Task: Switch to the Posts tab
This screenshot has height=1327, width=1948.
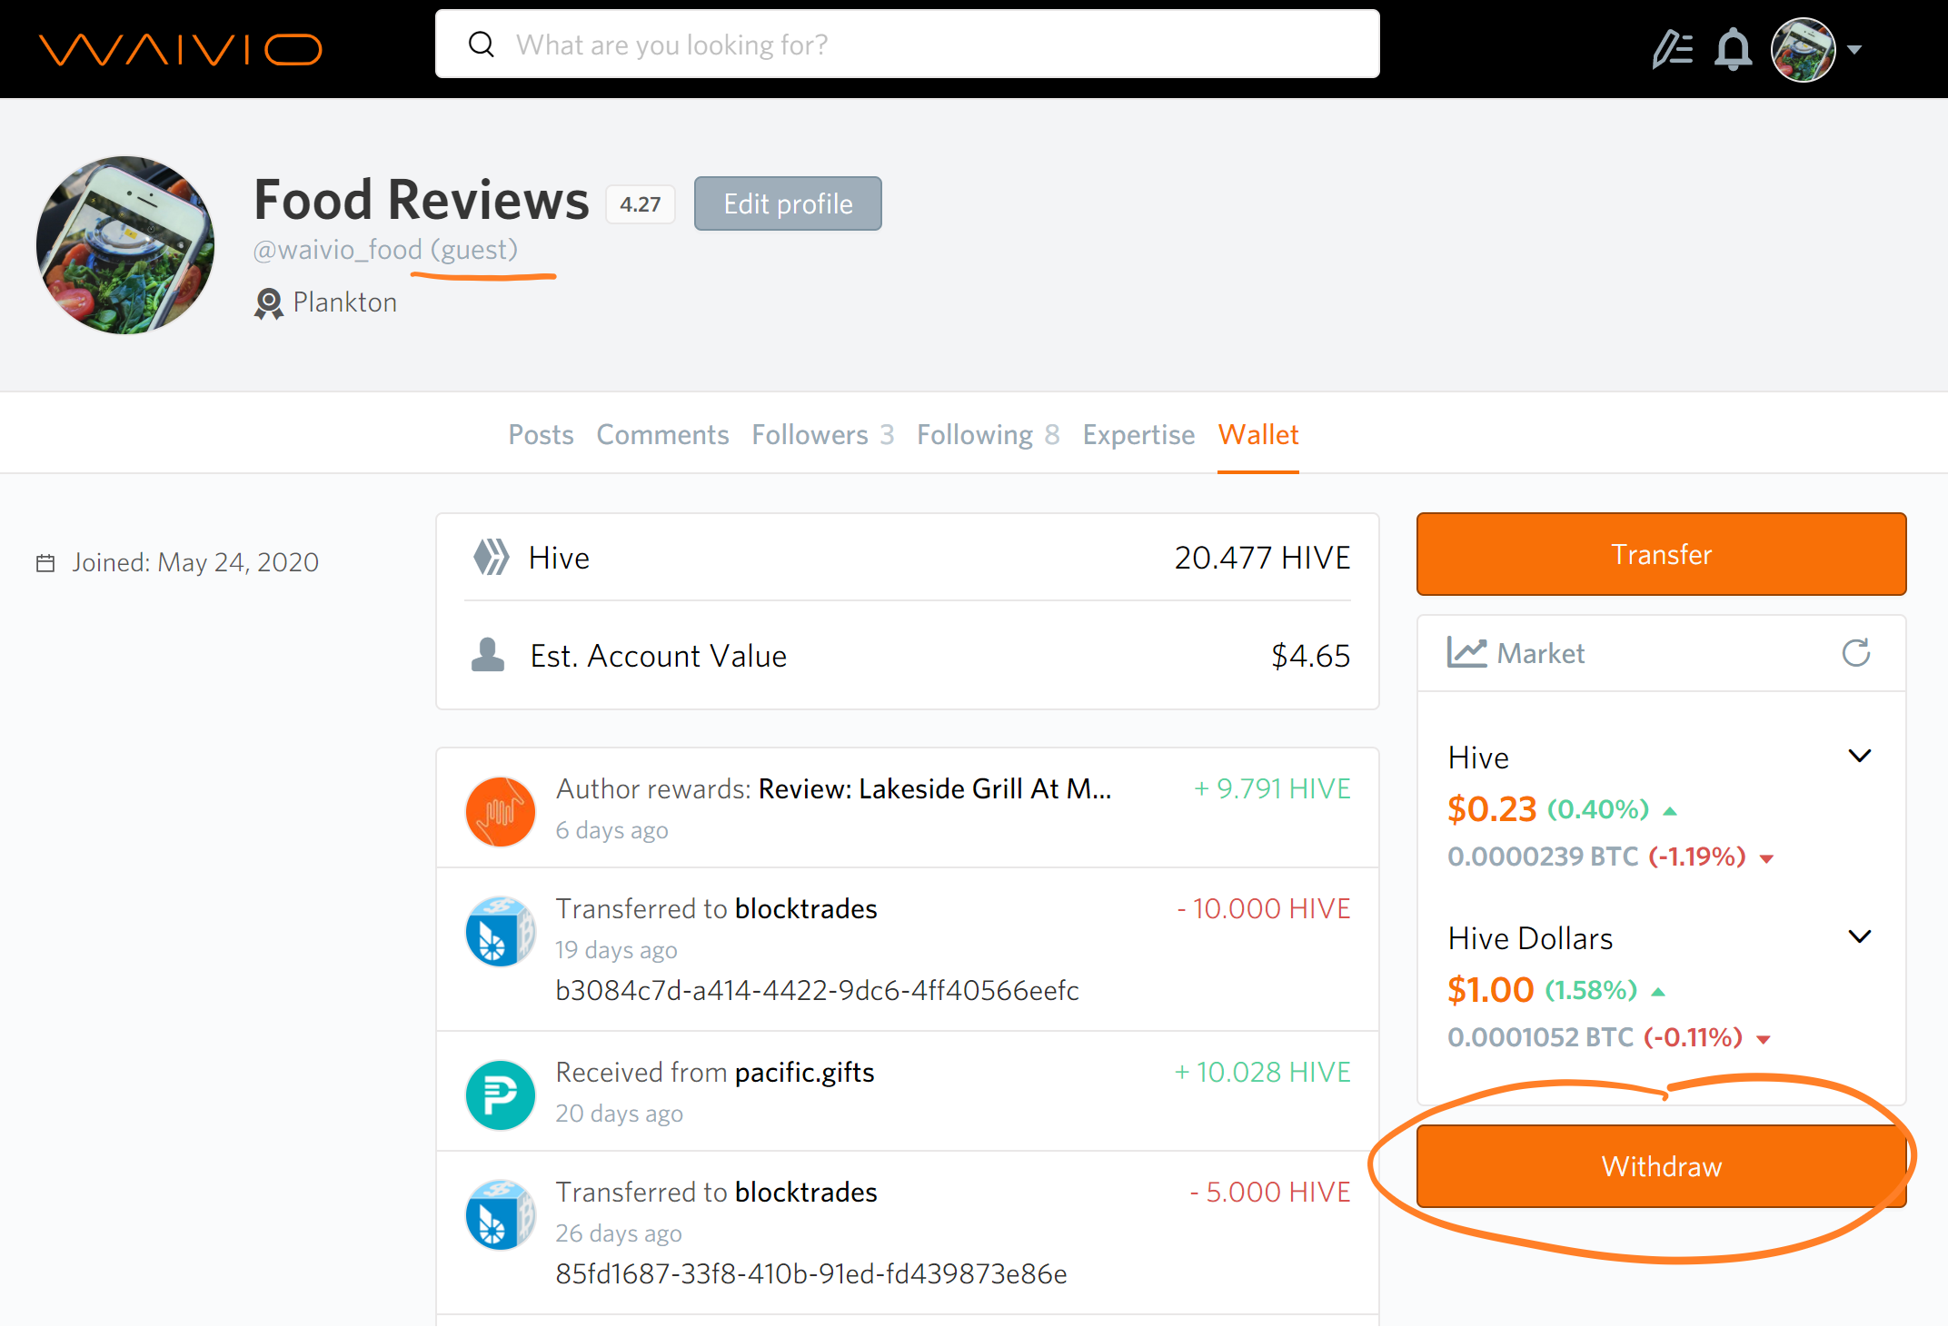Action: click(541, 435)
